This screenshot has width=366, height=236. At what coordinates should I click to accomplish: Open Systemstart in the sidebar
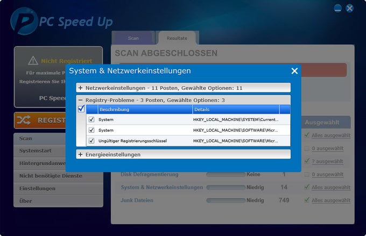coord(40,151)
